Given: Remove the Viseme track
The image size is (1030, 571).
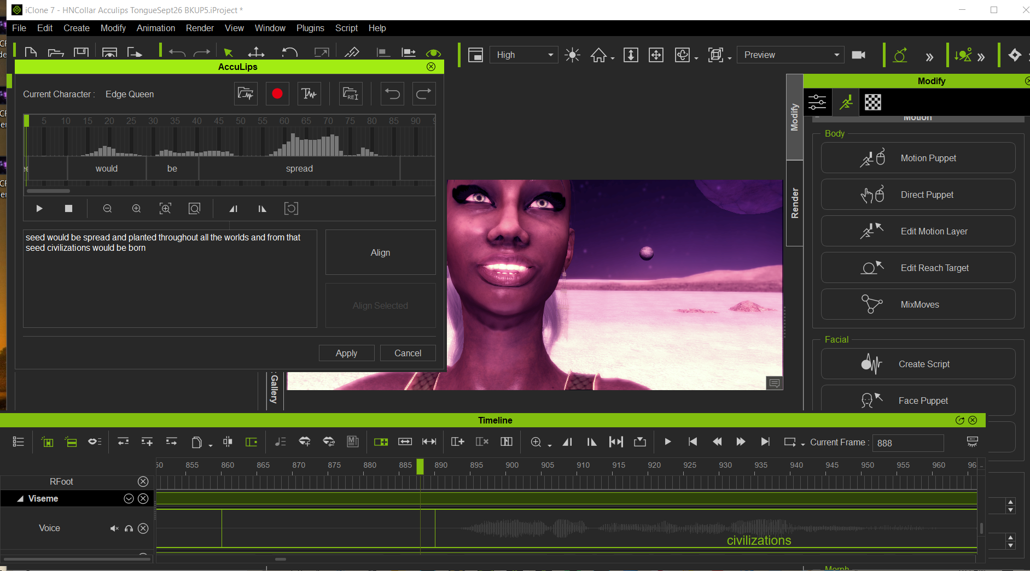Looking at the screenshot, I should point(143,498).
